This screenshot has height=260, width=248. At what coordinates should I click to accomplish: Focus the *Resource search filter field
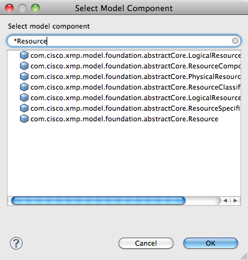point(124,41)
